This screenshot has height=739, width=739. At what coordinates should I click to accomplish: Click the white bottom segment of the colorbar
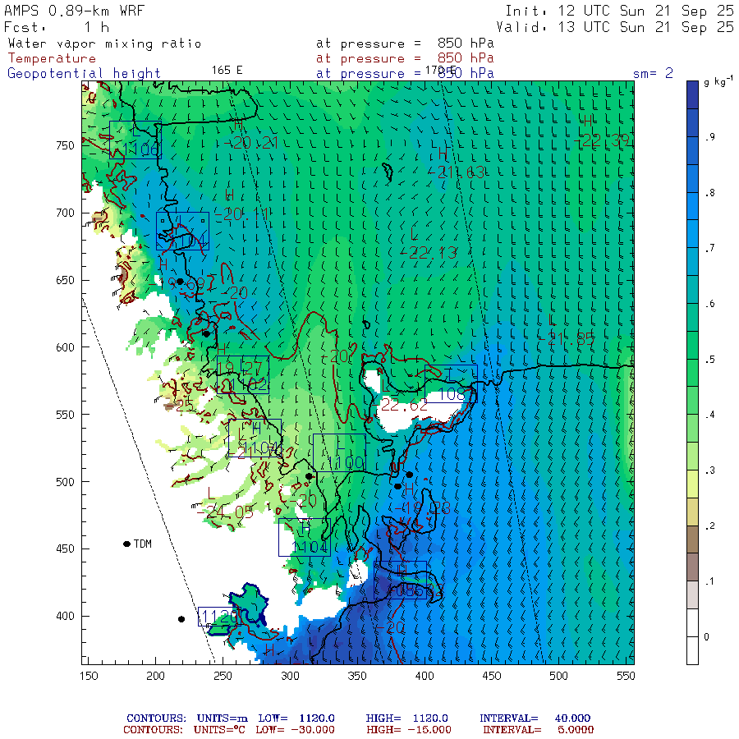click(692, 650)
